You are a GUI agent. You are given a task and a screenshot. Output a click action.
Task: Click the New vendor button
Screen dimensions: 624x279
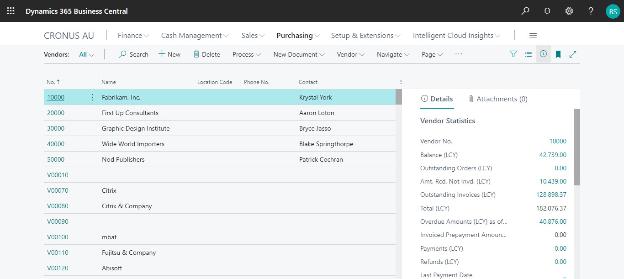169,54
